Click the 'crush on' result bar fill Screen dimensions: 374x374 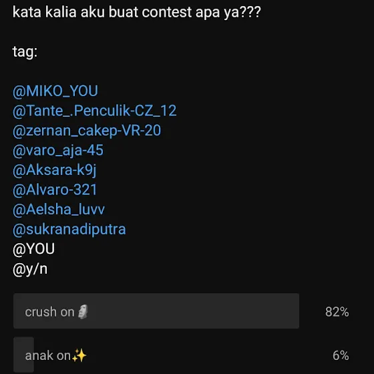coord(156,311)
